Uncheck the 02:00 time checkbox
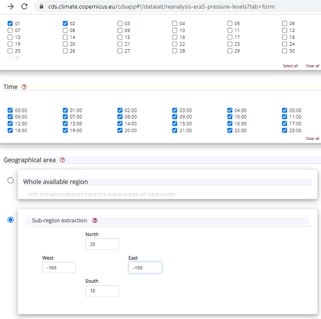 [x=120, y=111]
